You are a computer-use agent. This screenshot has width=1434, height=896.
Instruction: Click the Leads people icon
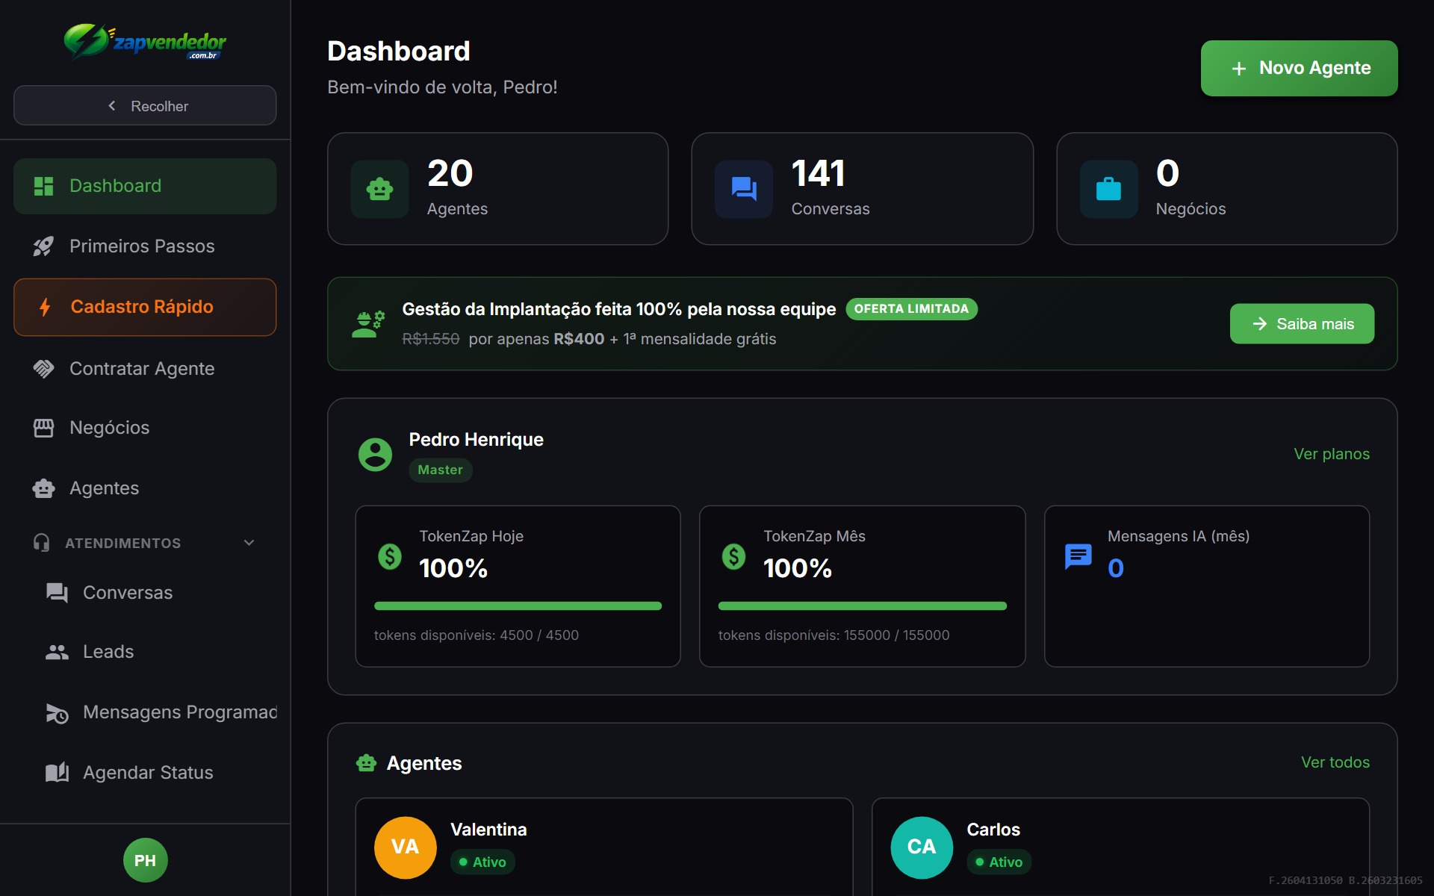(57, 651)
